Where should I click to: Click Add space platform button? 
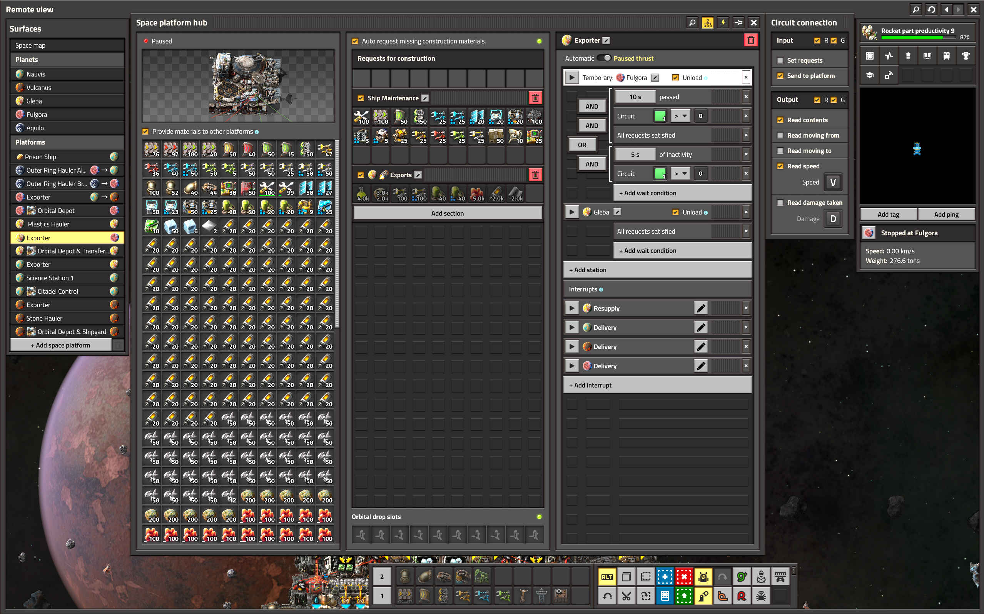60,345
